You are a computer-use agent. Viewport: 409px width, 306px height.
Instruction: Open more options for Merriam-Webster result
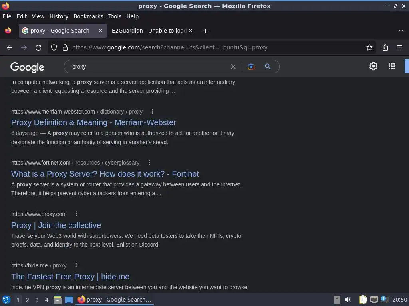[x=152, y=112]
